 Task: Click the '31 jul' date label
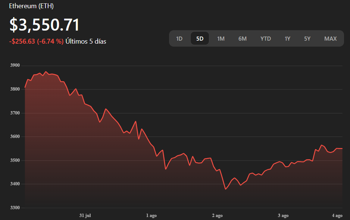pyautogui.click(x=85, y=216)
